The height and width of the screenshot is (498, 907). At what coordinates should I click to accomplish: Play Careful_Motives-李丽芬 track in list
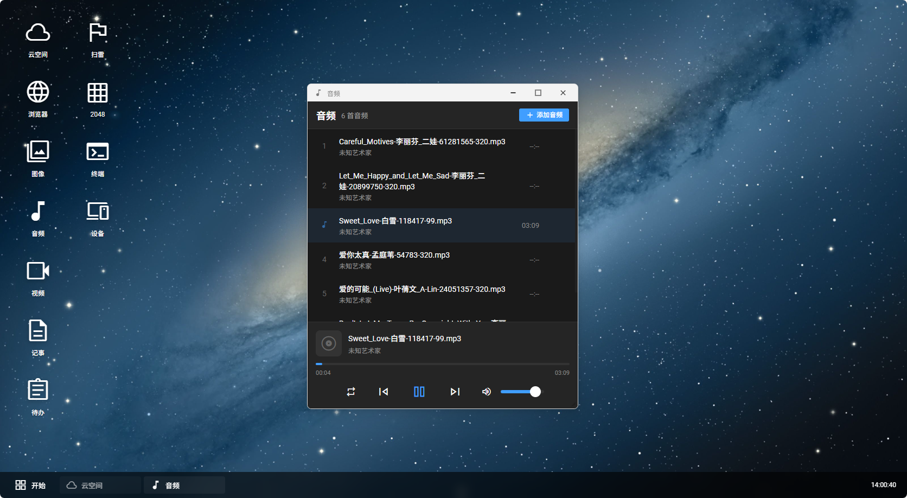coord(442,146)
